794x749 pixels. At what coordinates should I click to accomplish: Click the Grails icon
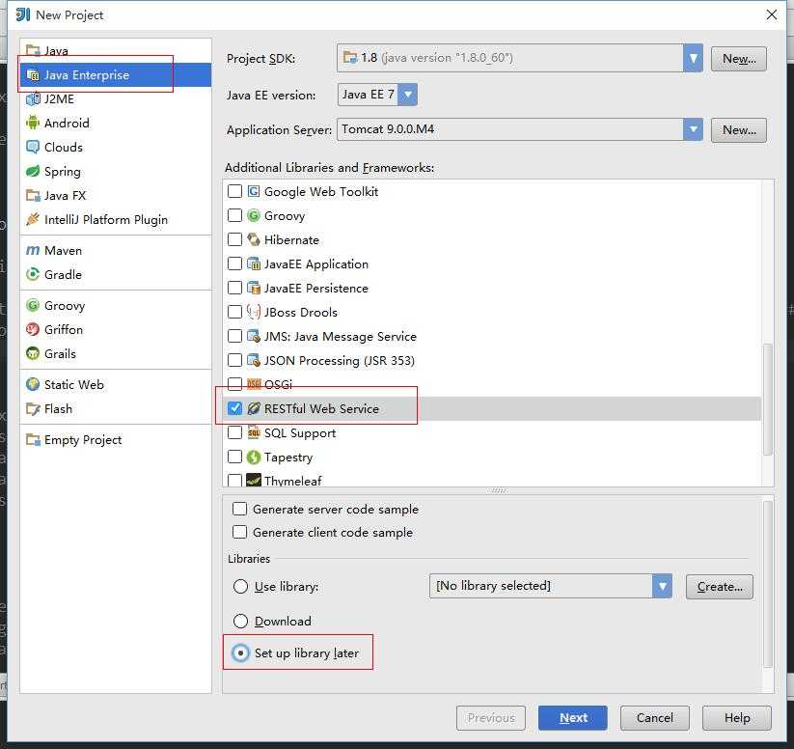(33, 353)
